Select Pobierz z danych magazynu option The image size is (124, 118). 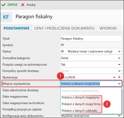pyautogui.click(x=81, y=97)
